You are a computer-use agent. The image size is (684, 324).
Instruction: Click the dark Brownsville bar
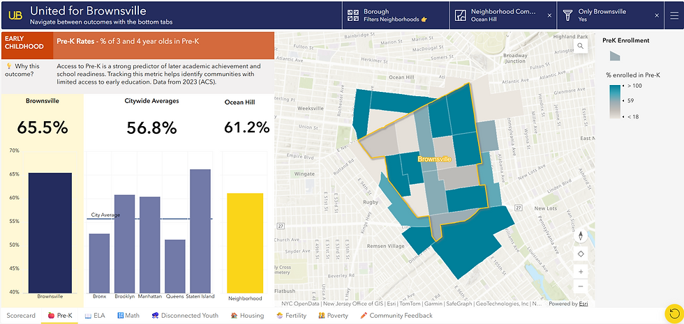(50, 233)
